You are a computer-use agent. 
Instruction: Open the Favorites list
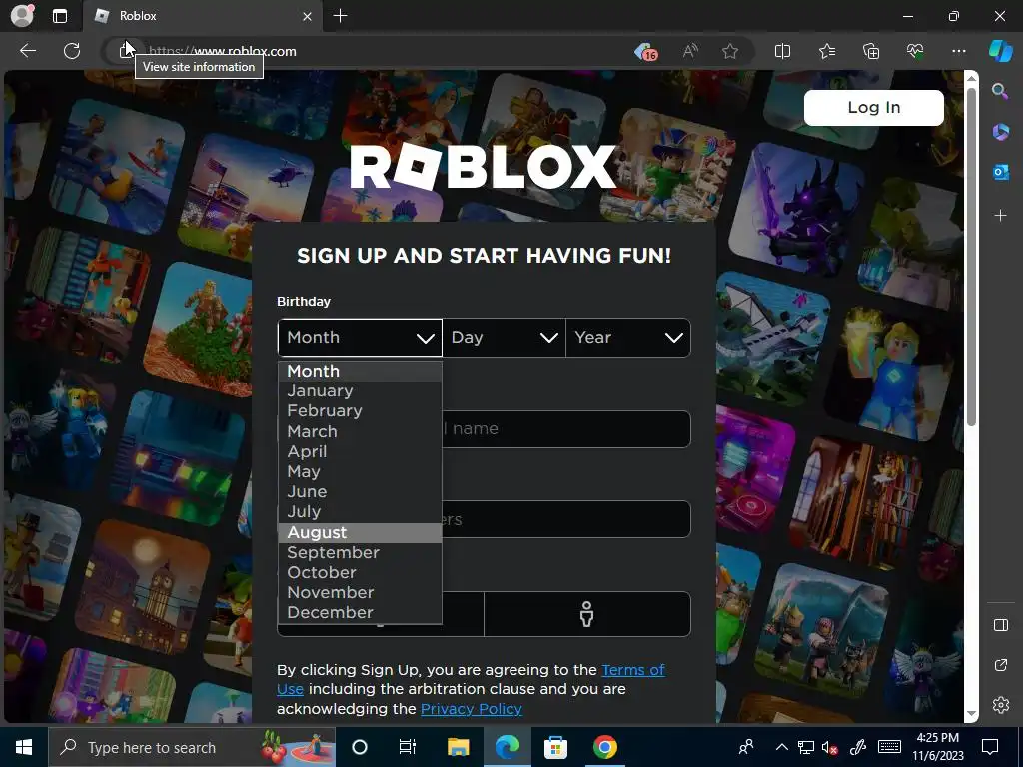pos(826,51)
